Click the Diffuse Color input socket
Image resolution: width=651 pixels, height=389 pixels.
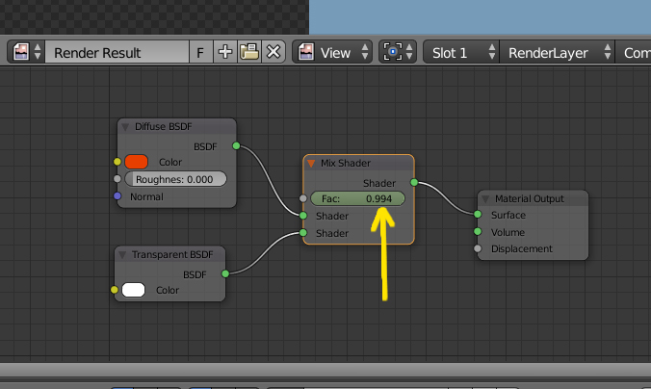[x=117, y=162]
